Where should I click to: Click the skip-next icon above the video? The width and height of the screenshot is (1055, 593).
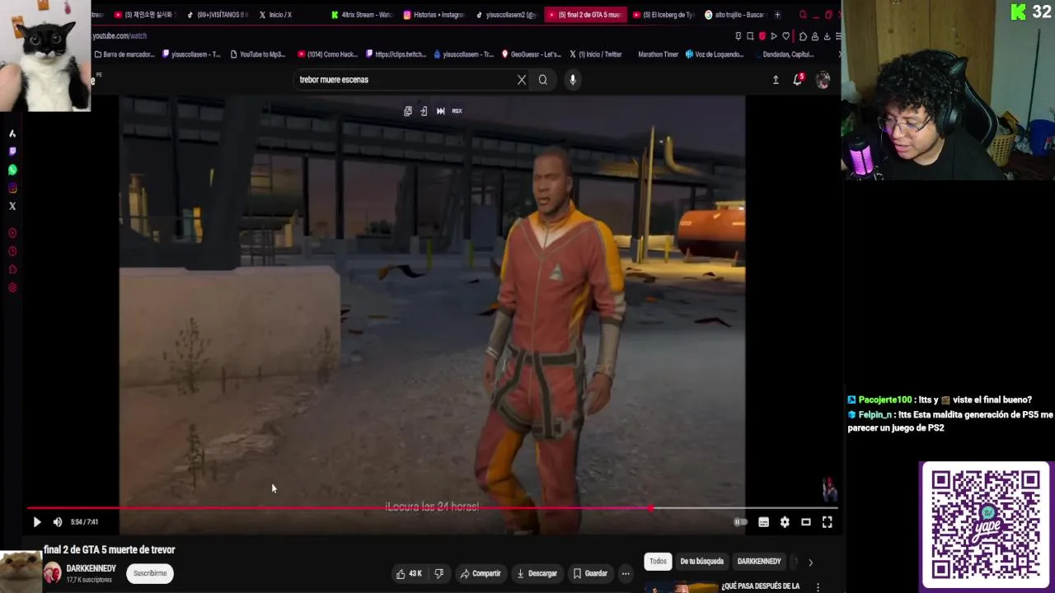(x=440, y=111)
